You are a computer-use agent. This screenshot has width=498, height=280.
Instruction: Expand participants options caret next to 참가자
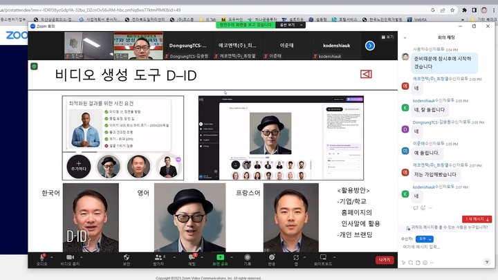[174, 257]
